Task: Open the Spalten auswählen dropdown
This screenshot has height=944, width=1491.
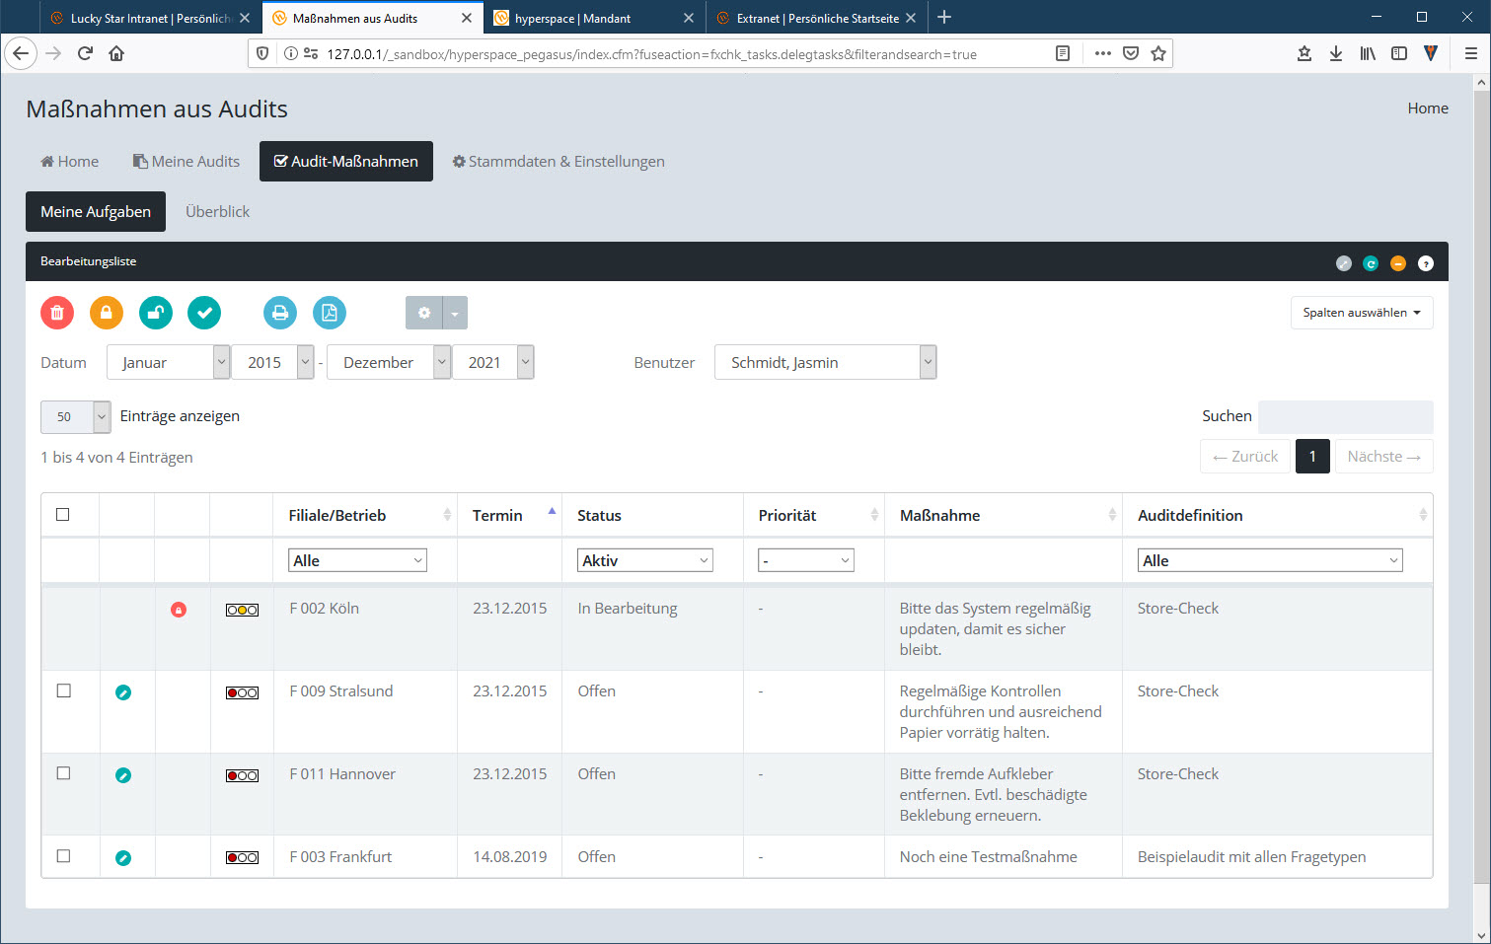Action: point(1361,313)
